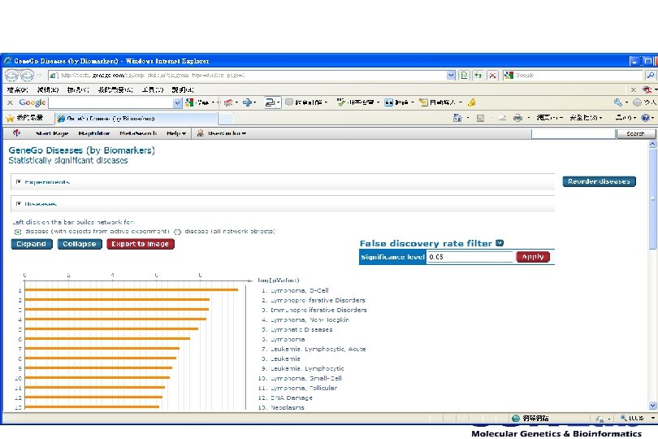Click the help icon beside False discovery rate filter
Image resolution: width=658 pixels, height=439 pixels.
click(x=500, y=243)
